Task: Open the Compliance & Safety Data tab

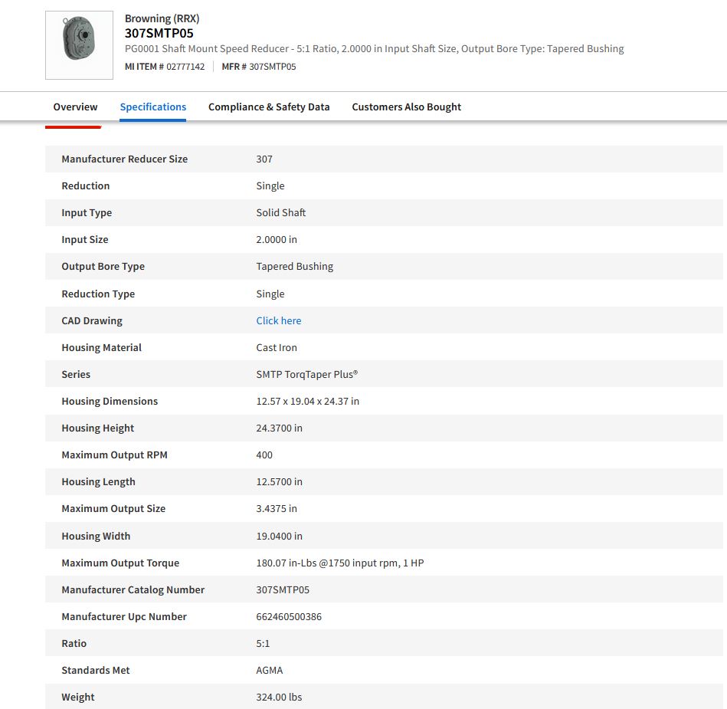Action: click(269, 107)
